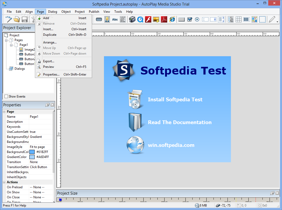282x210 pixels.
Task: Insert an Input field object
Action: tap(205, 19)
